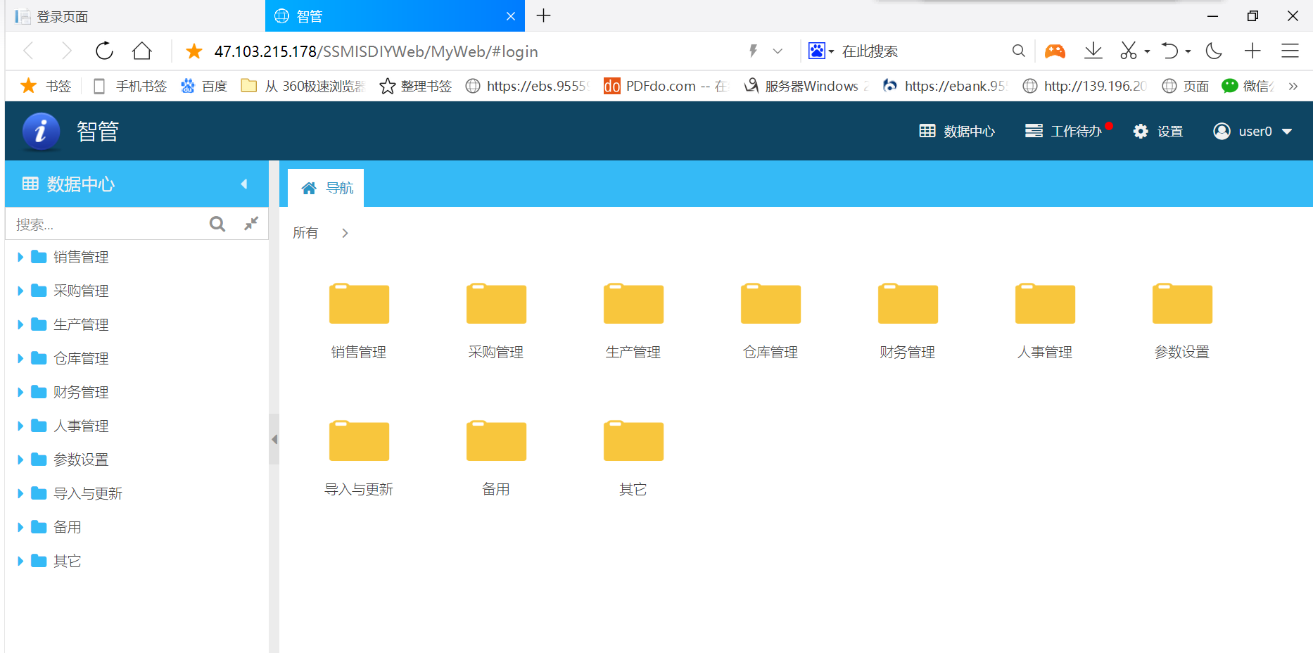The image size is (1313, 653).
Task: Click the bookmark star in address bar
Action: tap(194, 51)
